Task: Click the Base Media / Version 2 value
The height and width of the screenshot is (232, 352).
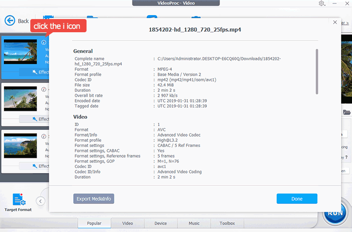Action: [x=179, y=75]
